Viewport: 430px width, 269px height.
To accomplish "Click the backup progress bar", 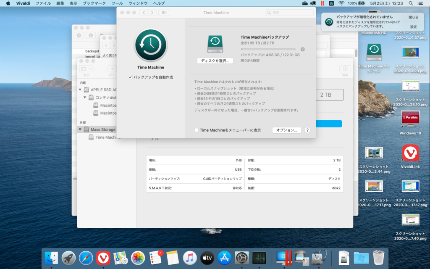I will click(x=268, y=49).
